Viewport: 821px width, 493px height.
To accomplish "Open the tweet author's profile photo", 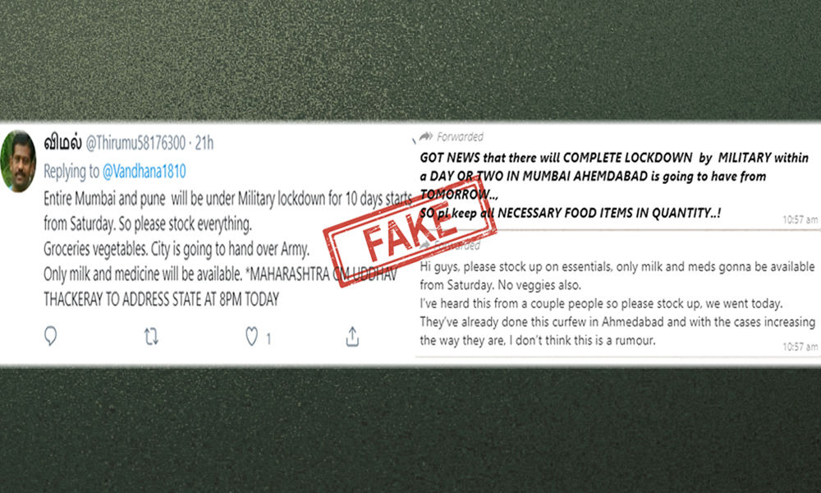I will pyautogui.click(x=19, y=161).
